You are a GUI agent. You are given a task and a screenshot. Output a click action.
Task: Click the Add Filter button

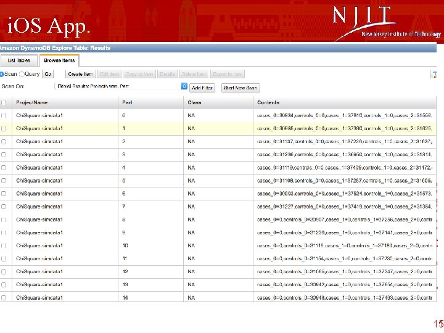pyautogui.click(x=202, y=88)
